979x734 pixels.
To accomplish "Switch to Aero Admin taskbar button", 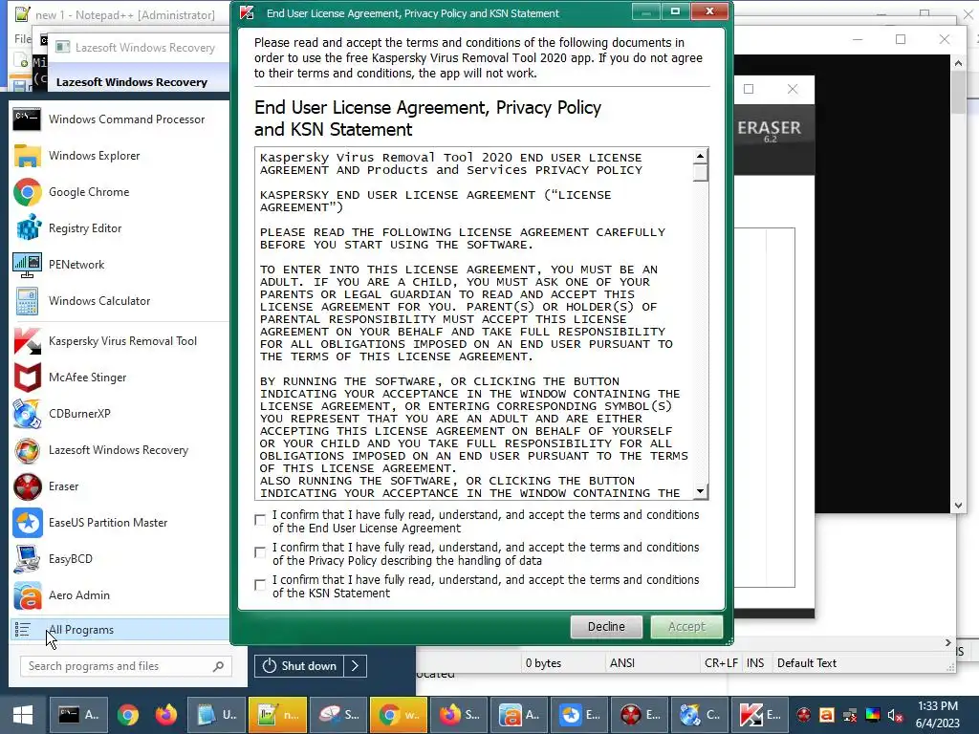I will pos(519,715).
